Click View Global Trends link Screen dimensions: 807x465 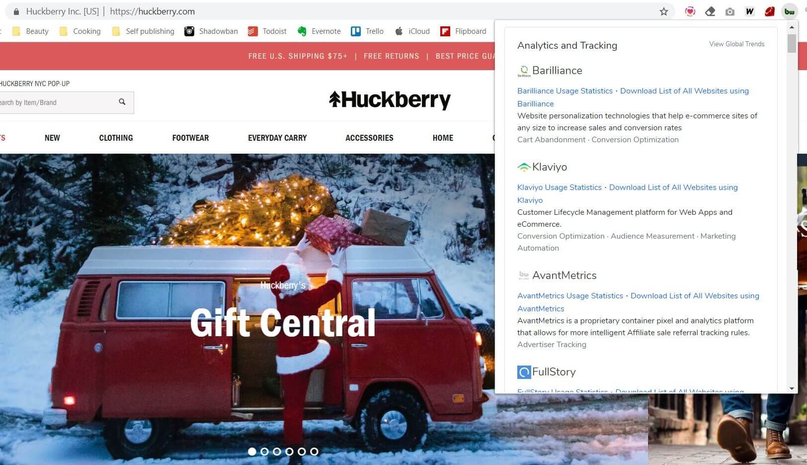coord(736,44)
